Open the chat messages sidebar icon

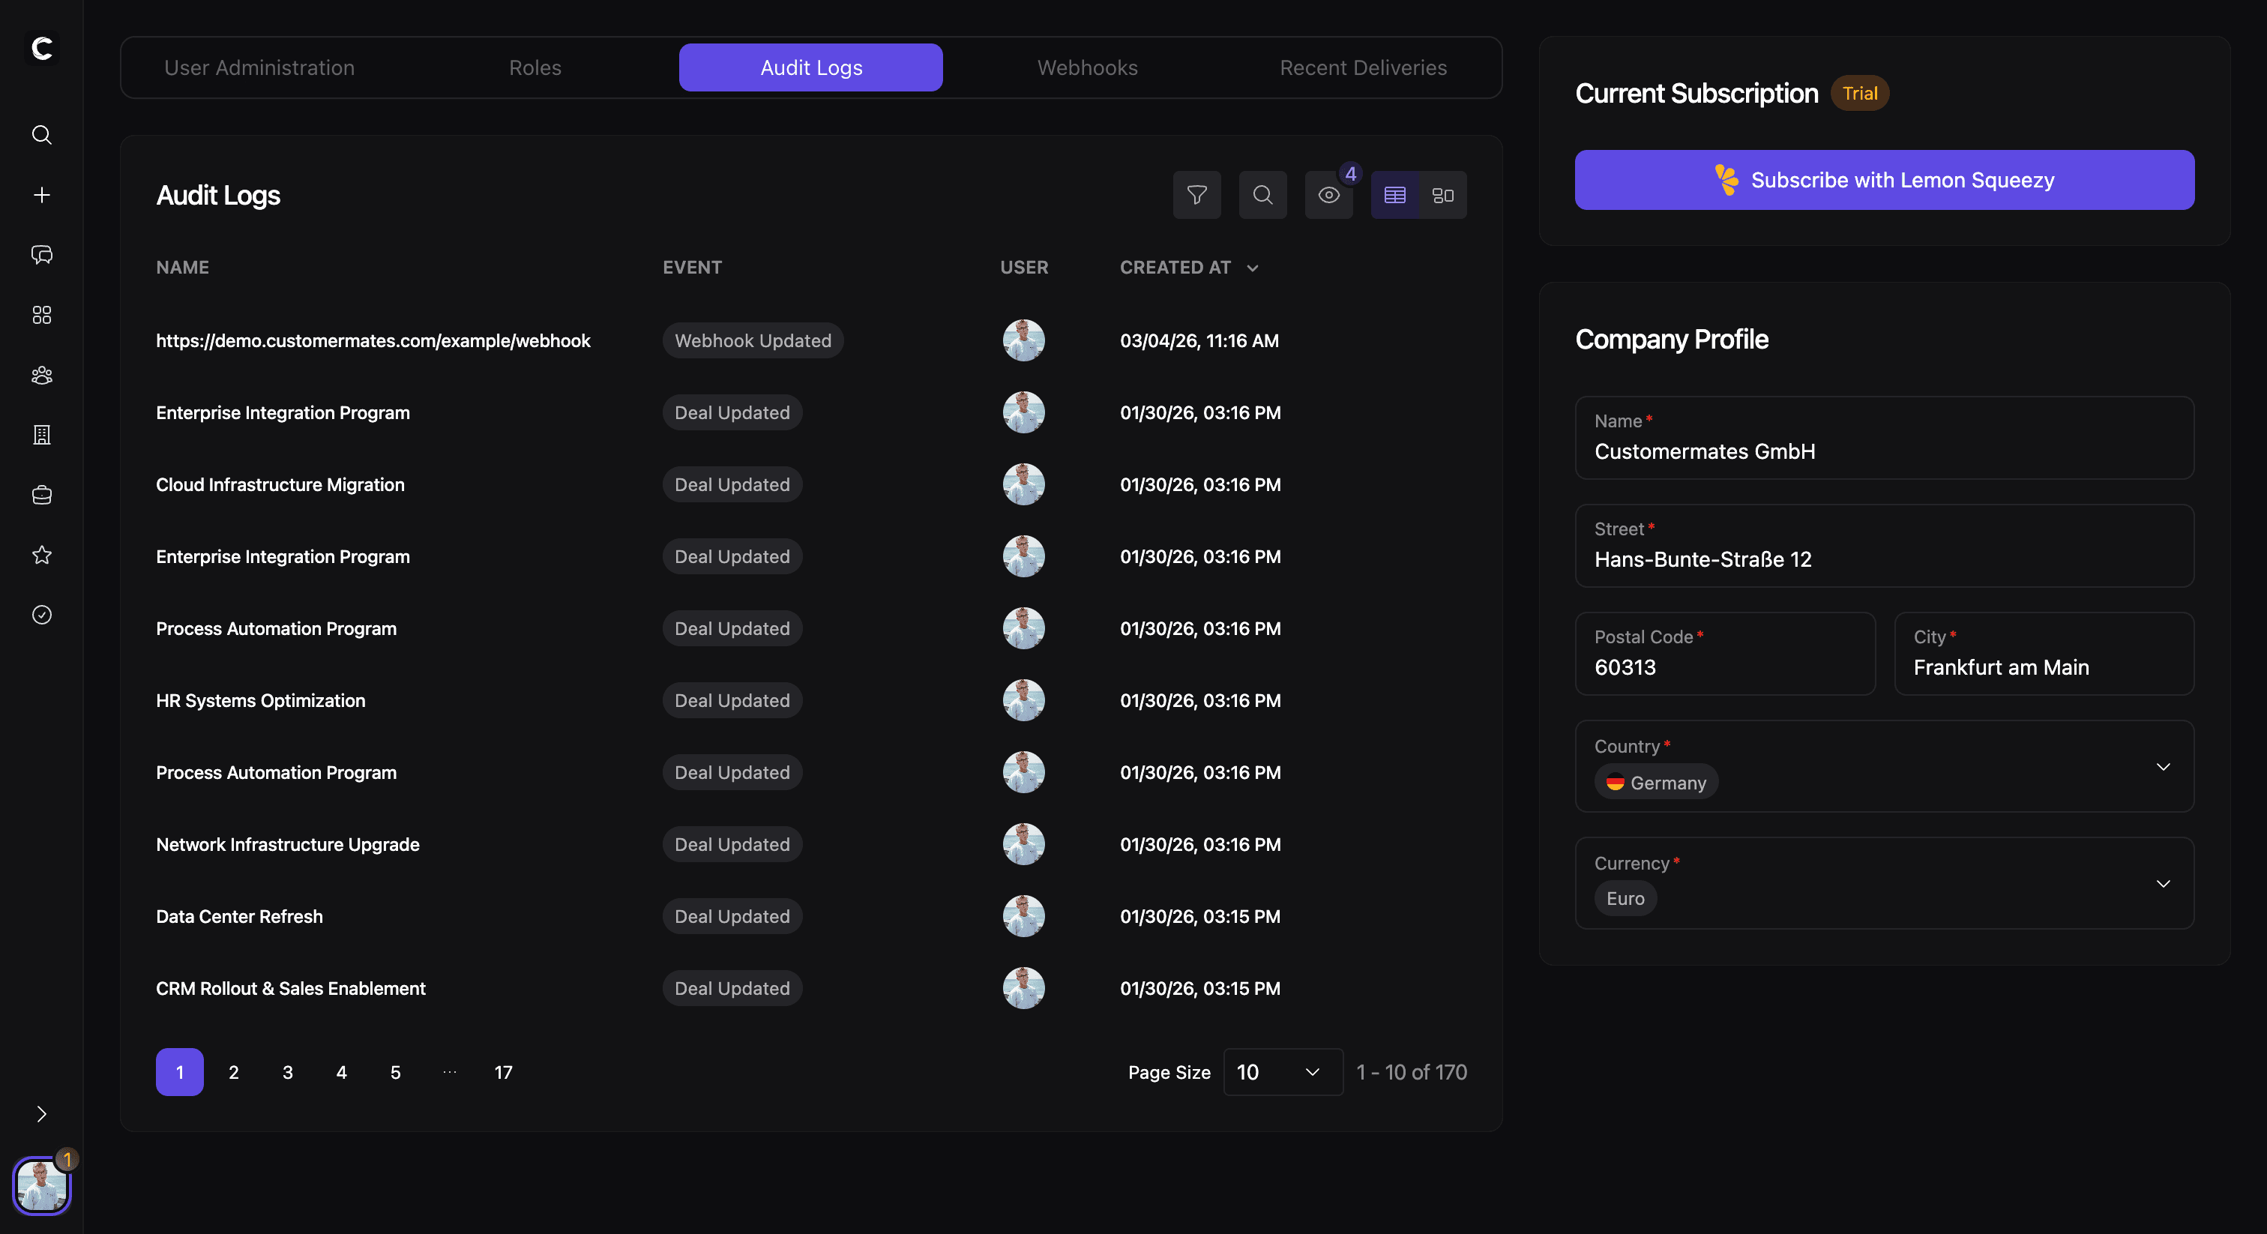pyautogui.click(x=41, y=254)
